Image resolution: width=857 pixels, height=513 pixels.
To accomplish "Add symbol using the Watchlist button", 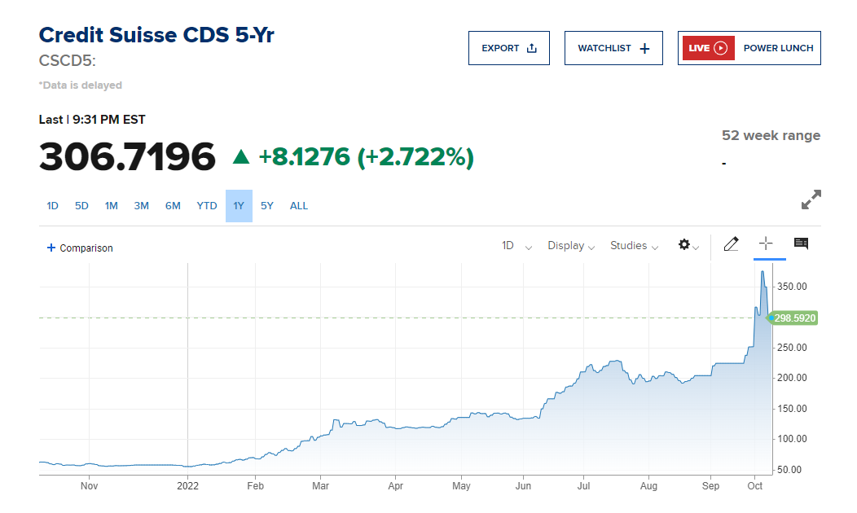I will (x=613, y=48).
